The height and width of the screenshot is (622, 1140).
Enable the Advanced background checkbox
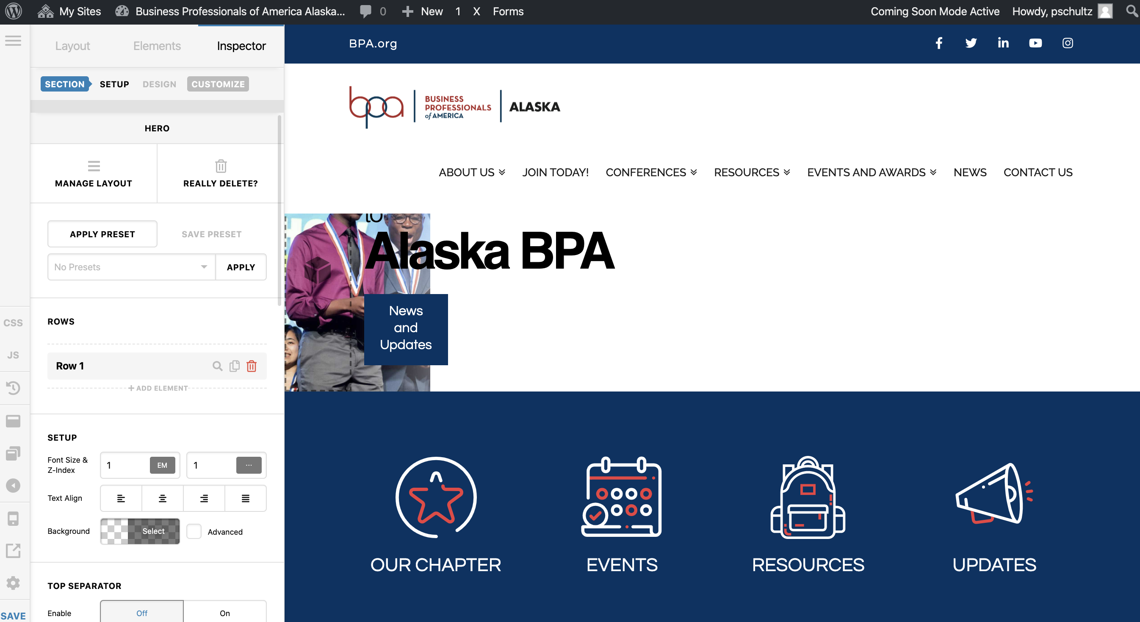coord(194,531)
